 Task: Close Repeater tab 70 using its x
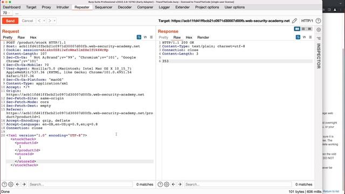pos(9,13)
